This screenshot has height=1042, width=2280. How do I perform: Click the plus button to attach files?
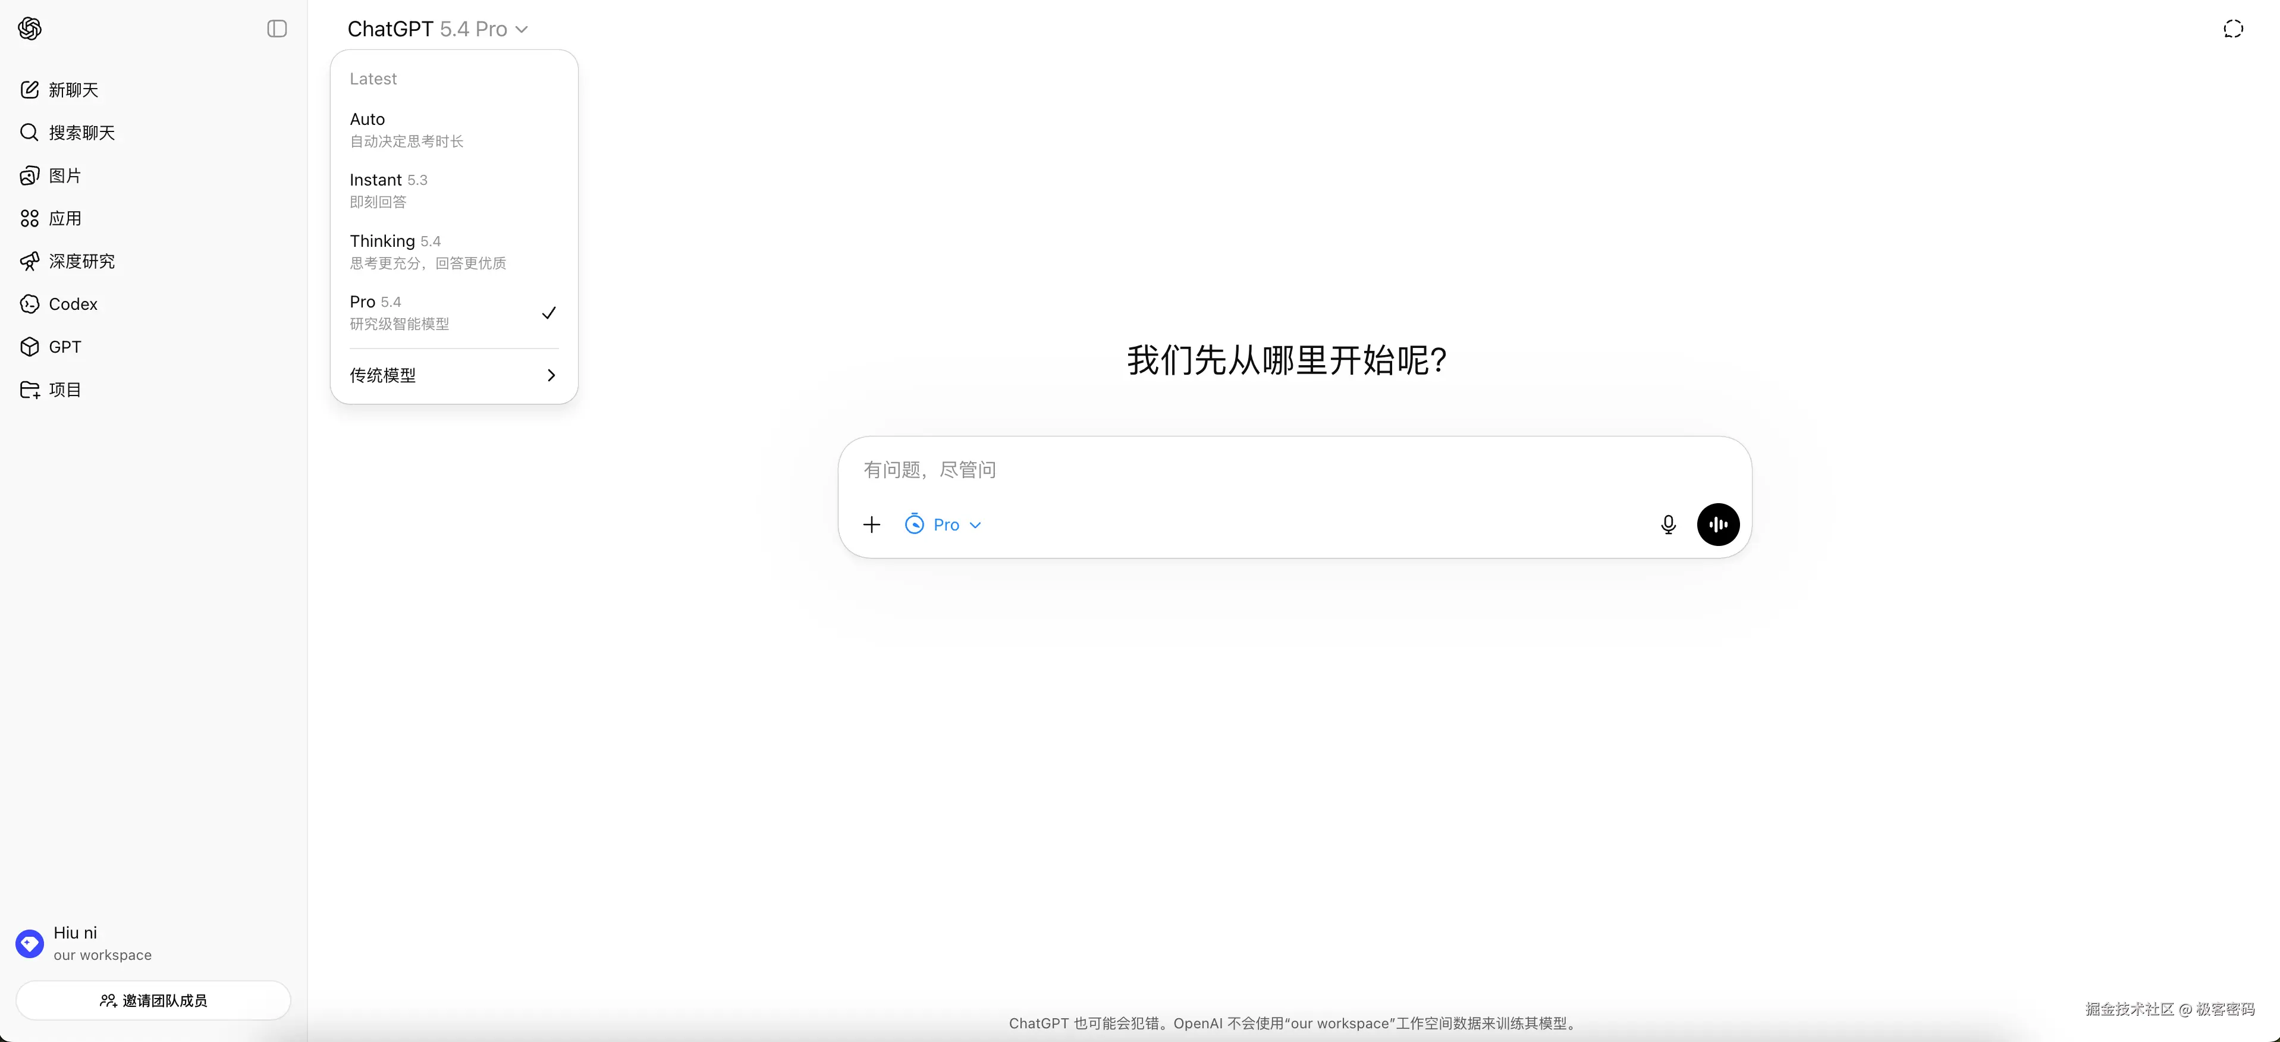coord(871,525)
